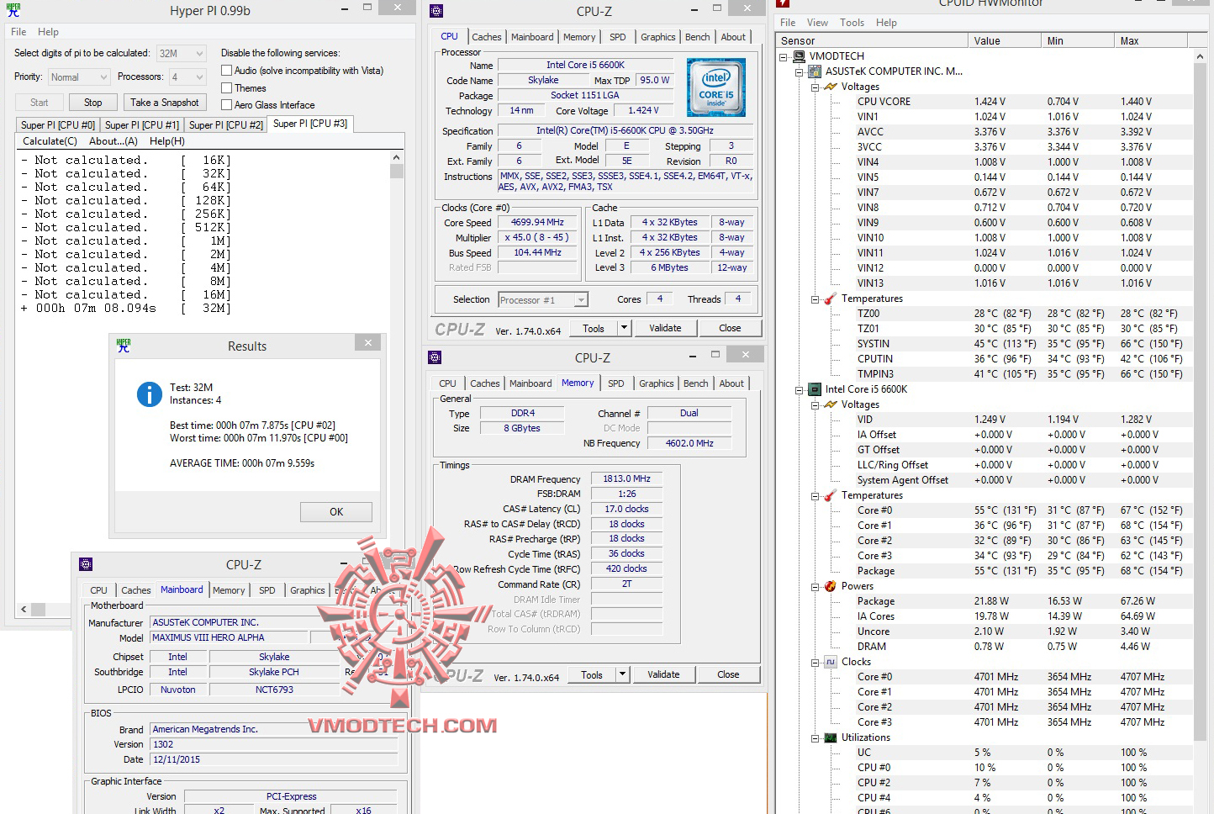1214x814 pixels.
Task: Click the Intel Core i5 inside logo
Action: pos(715,87)
